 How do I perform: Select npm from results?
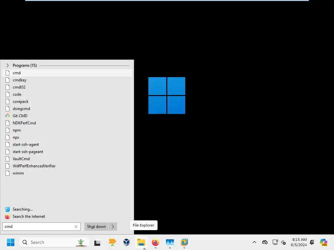(x=67, y=130)
